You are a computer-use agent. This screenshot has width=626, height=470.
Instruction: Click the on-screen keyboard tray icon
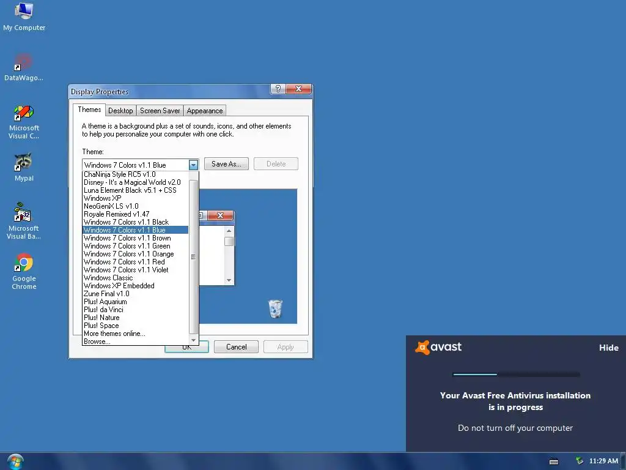coord(554,461)
